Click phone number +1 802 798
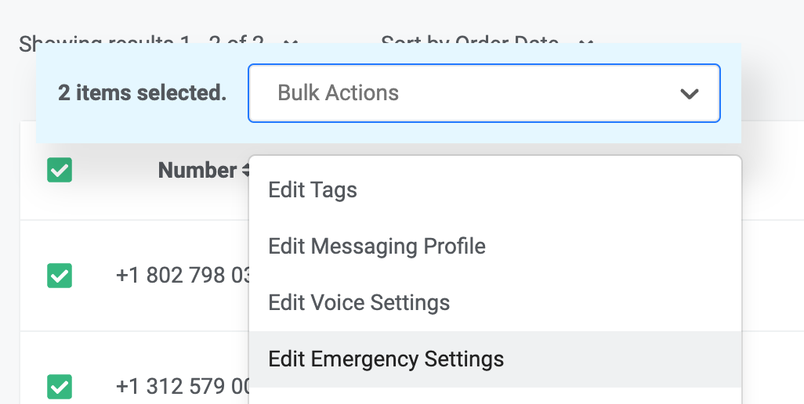The width and height of the screenshot is (804, 404). pyautogui.click(x=183, y=276)
